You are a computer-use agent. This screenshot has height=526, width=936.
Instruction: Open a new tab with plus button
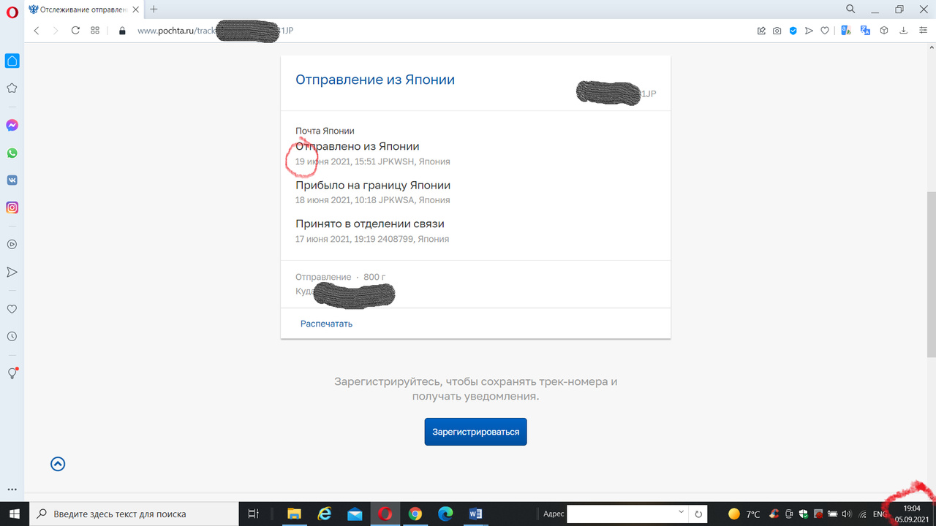coord(154,9)
